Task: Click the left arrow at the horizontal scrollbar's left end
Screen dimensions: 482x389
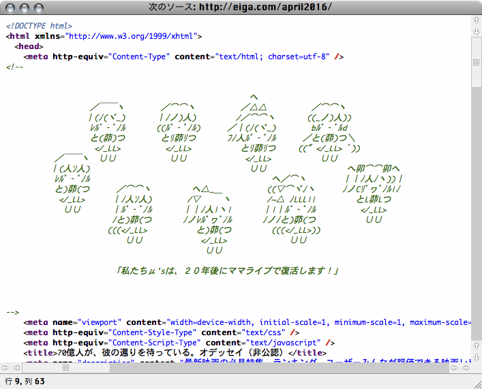Action: coord(5,368)
